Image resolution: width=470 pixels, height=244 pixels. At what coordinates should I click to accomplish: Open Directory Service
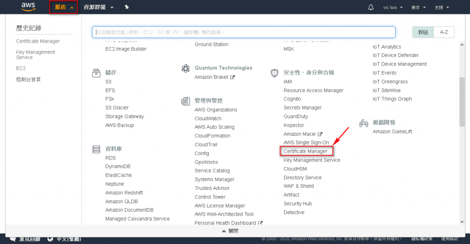pyautogui.click(x=302, y=177)
